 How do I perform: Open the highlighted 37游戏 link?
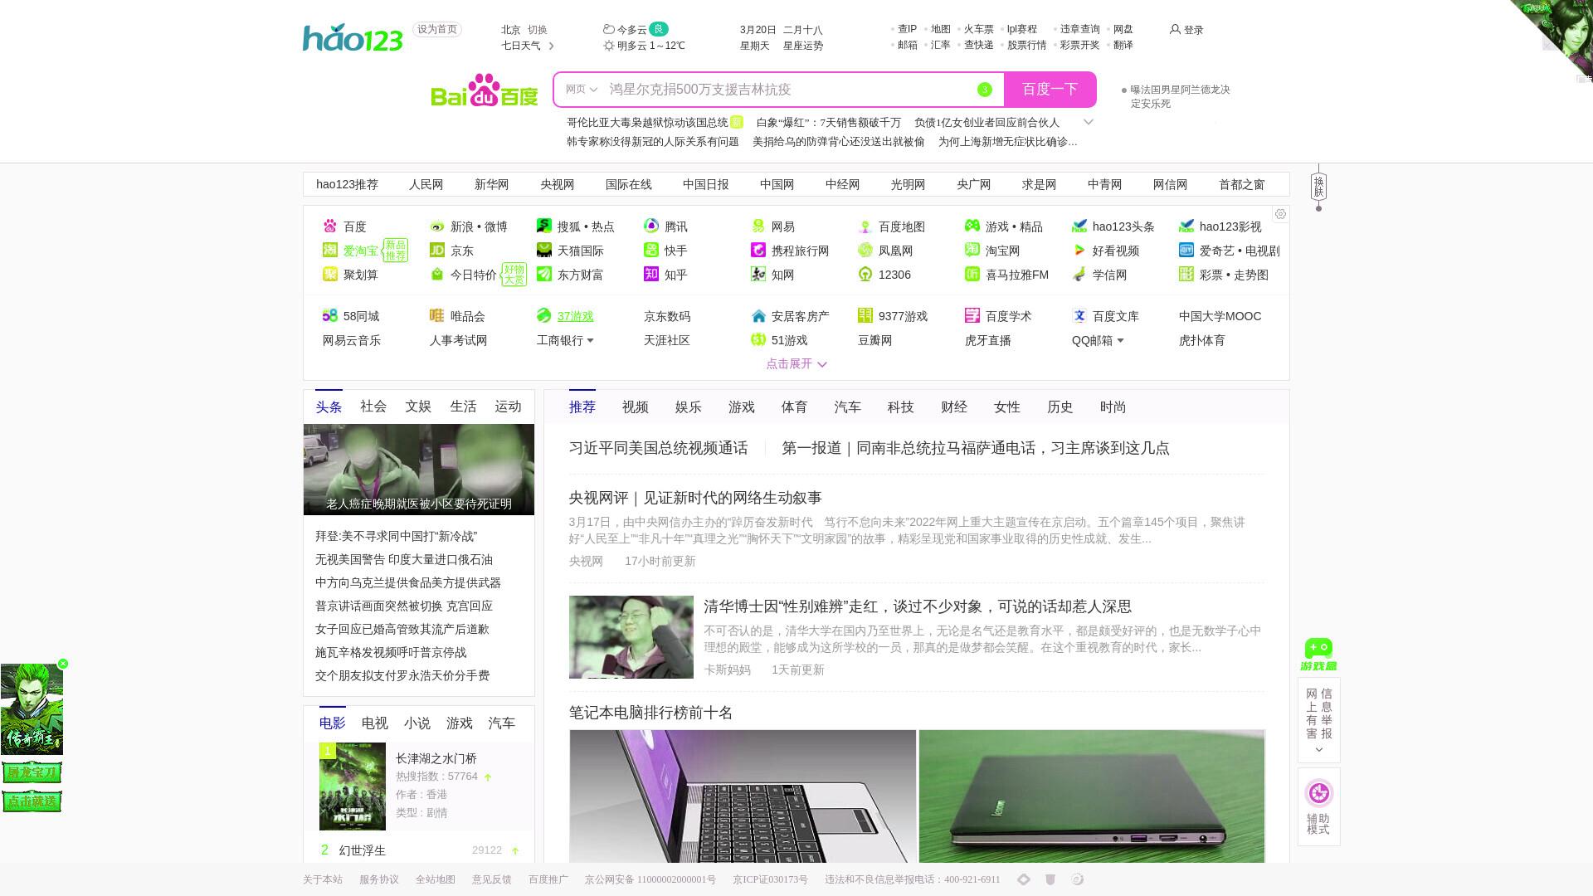(576, 316)
